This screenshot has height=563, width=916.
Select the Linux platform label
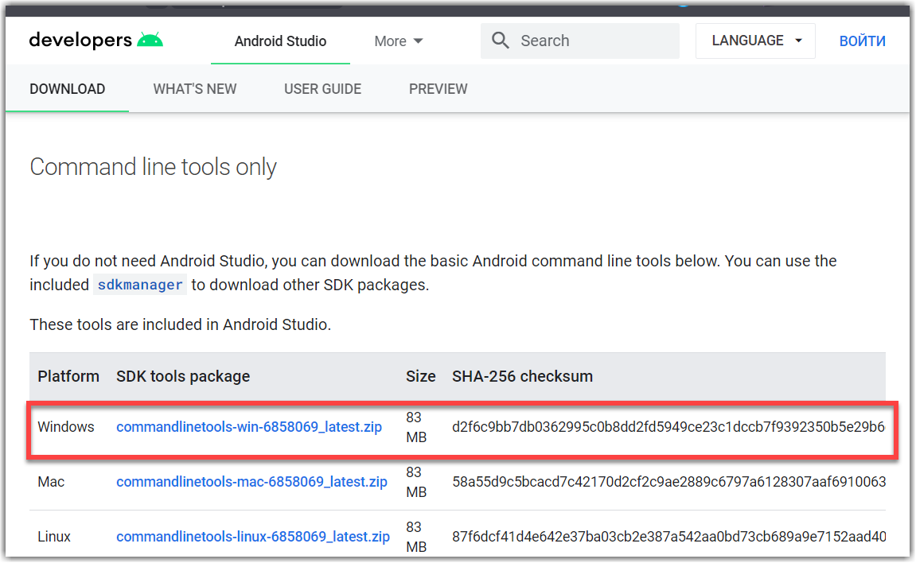click(53, 537)
